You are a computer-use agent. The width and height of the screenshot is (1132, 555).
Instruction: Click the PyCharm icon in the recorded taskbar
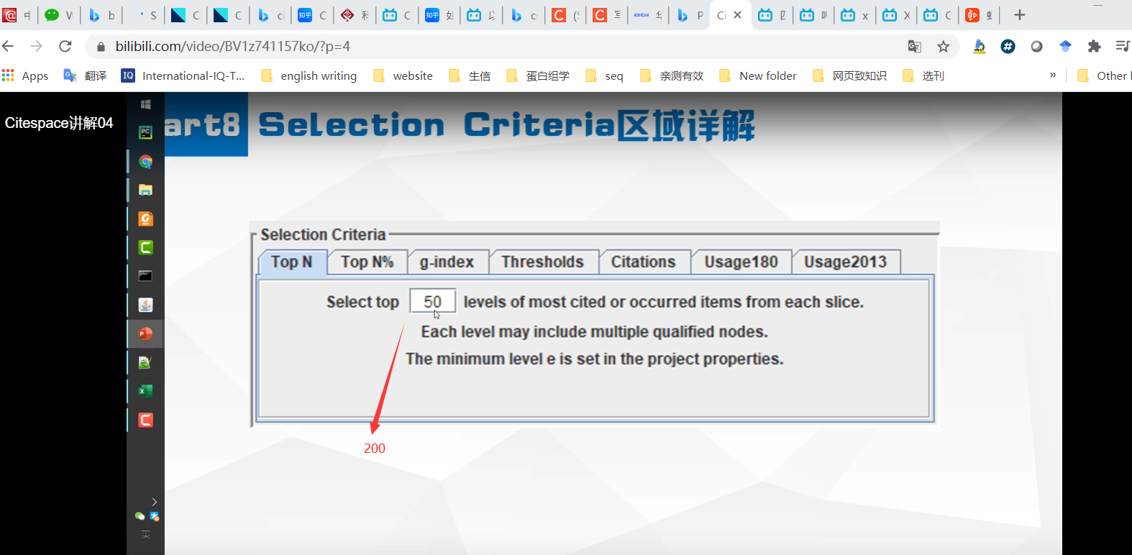145,132
